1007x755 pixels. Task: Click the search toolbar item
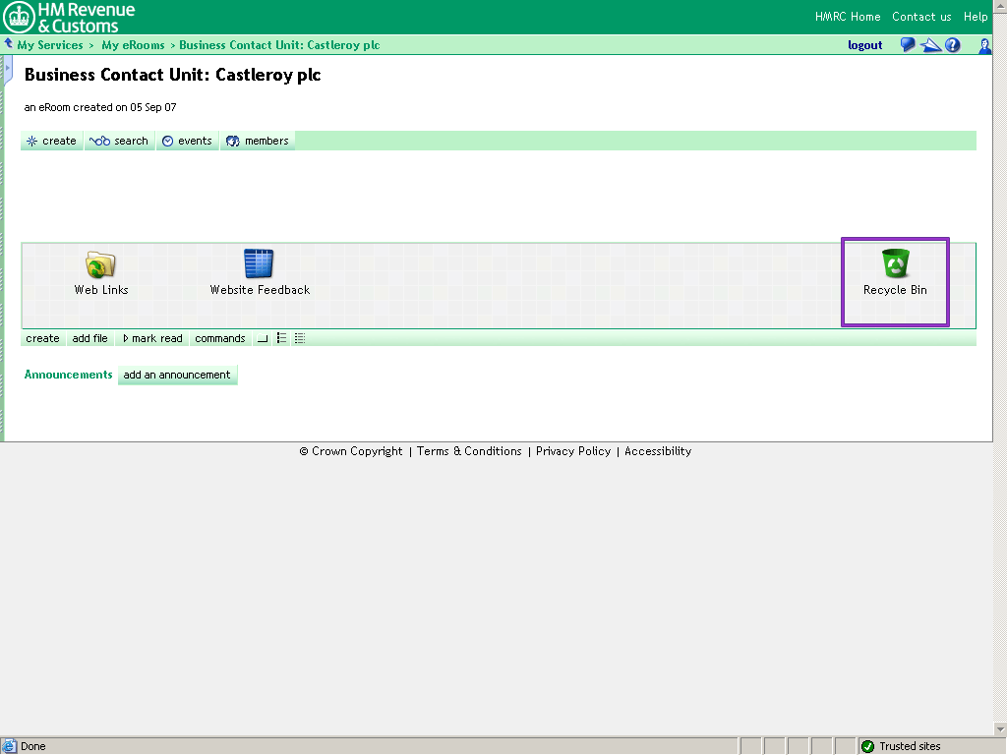pyautogui.click(x=119, y=141)
